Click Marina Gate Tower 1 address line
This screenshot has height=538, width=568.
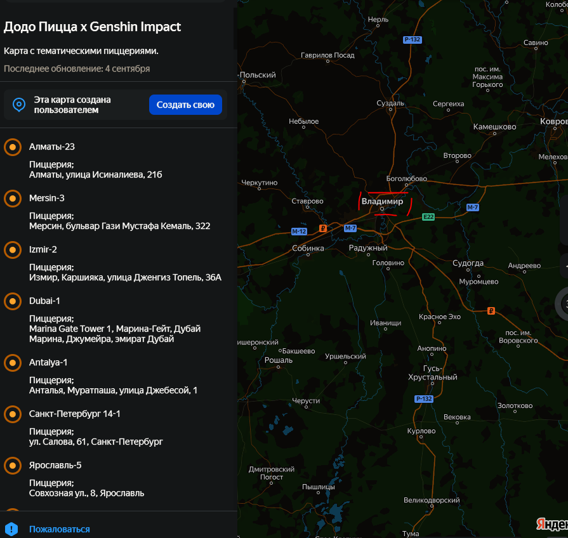click(115, 329)
